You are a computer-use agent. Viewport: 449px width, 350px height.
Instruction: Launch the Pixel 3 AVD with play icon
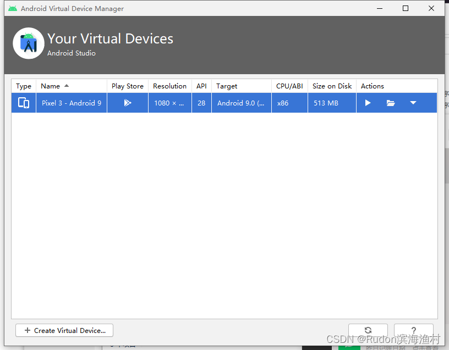368,103
